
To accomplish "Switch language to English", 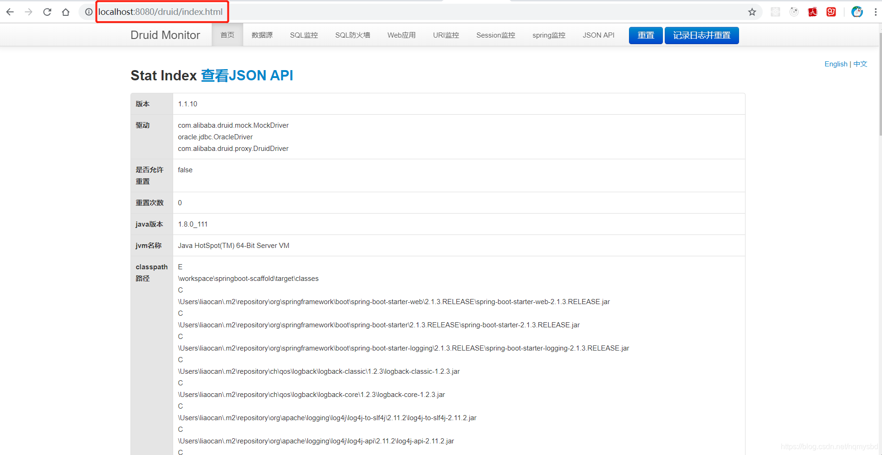I will [836, 64].
